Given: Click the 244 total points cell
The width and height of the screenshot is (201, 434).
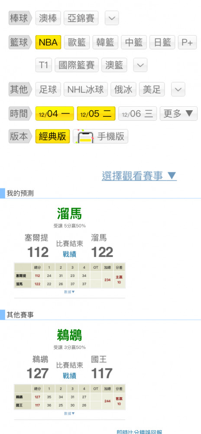Looking at the screenshot, I should [107, 401].
